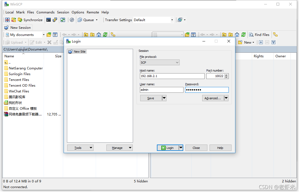Open the Files menu
Image resolution: width=299 pixels, height=192 pixels.
click(x=30, y=12)
